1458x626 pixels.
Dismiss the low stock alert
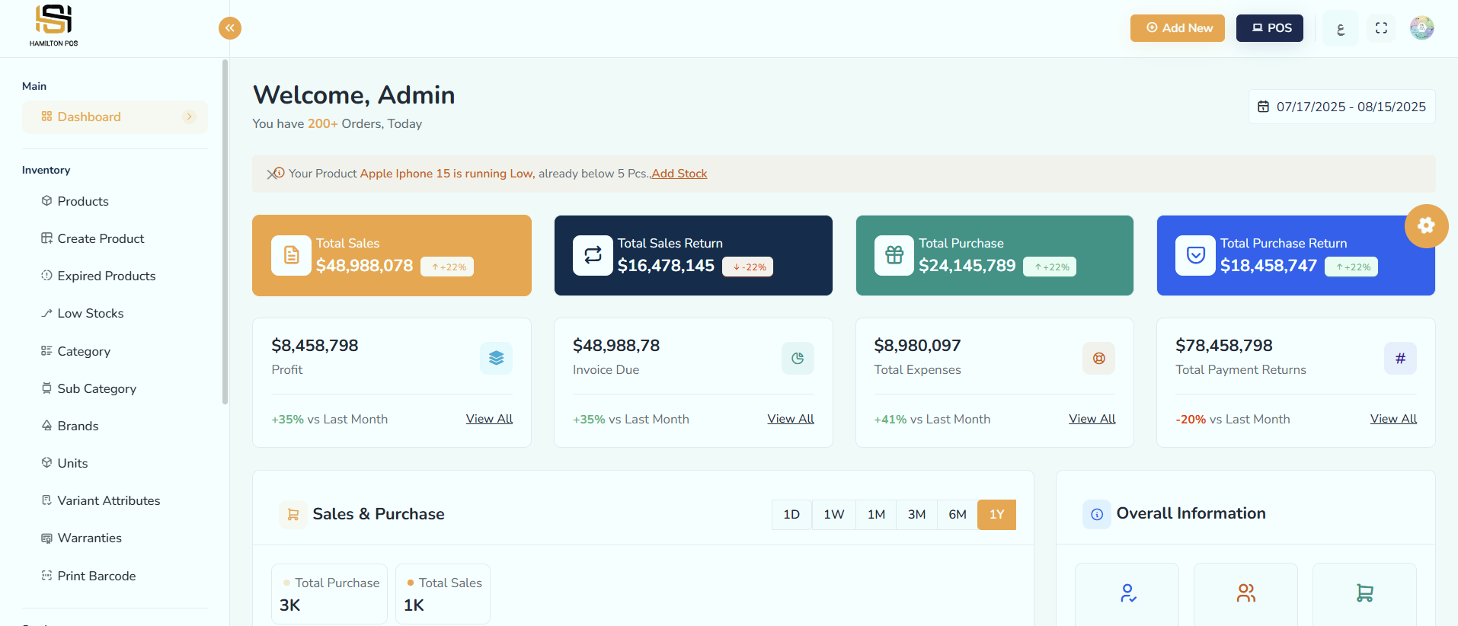tap(271, 174)
